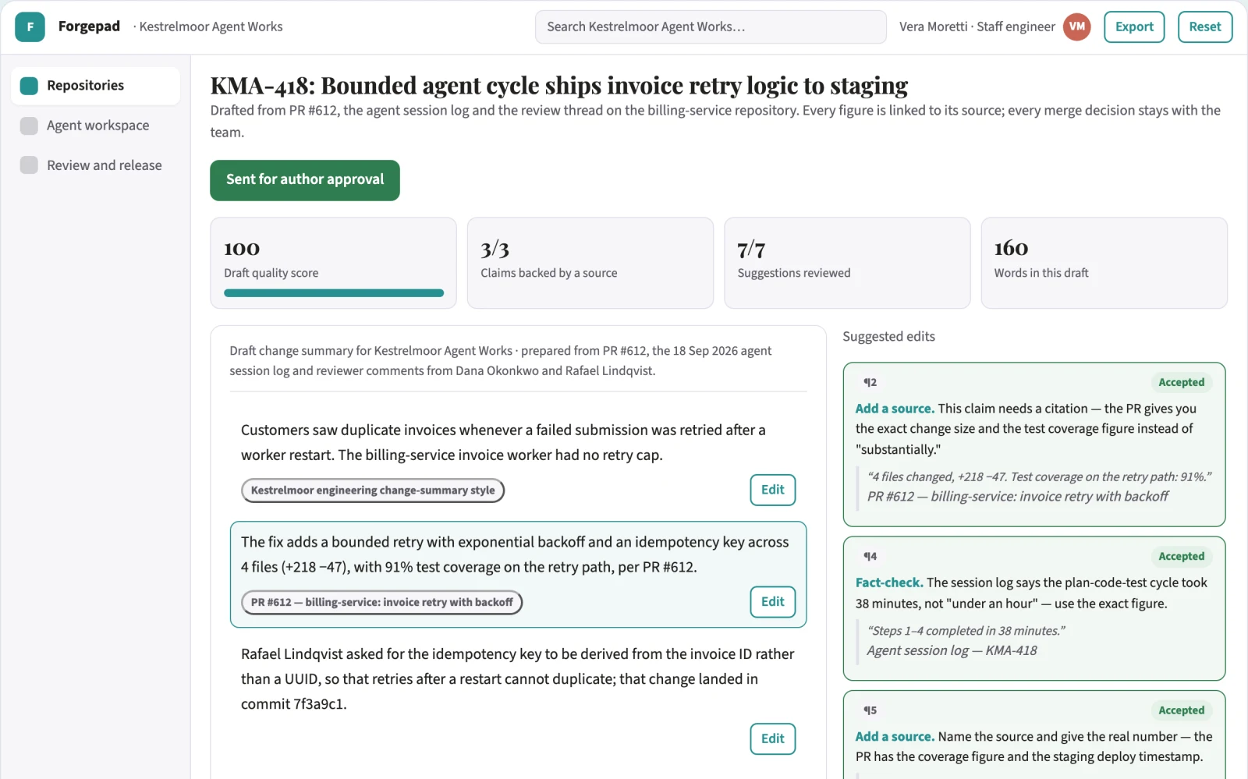Click the Draft quality score progress bar
This screenshot has width=1248, height=779.
pos(334,293)
